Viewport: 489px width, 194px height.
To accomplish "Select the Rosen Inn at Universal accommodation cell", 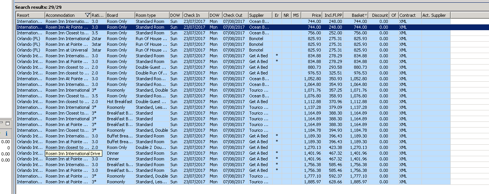I will pos(68,50).
